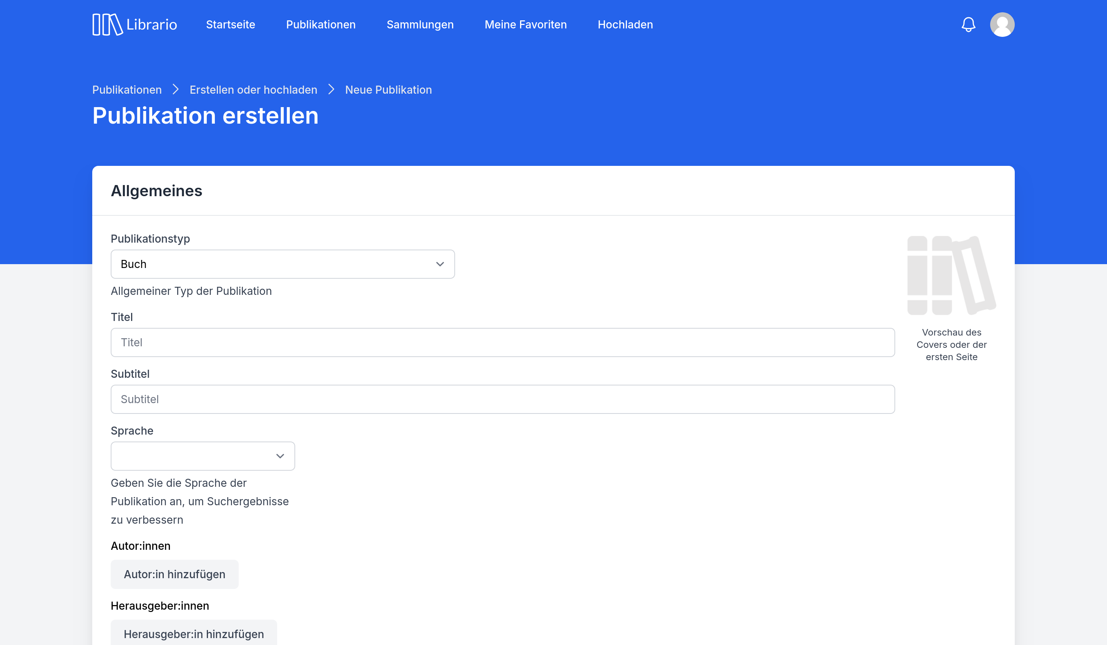The image size is (1107, 645).
Task: Open Hochladen in the navigation bar
Action: coord(625,25)
